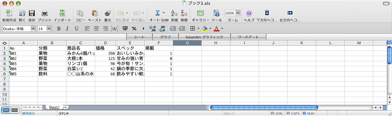Toggle underline formatting
The height and width of the screenshot is (116, 392).
click(x=76, y=29)
